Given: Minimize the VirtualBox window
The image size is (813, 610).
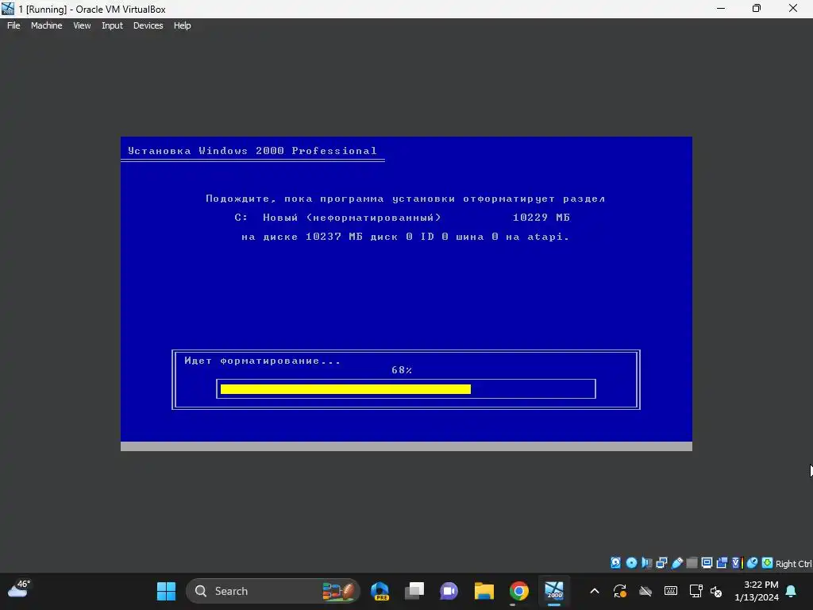Looking at the screenshot, I should click(x=721, y=8).
